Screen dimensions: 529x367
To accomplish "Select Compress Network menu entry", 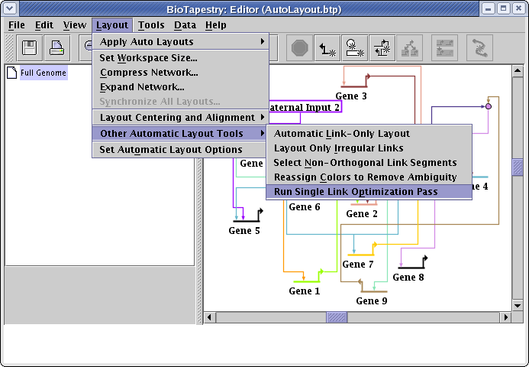I will pos(149,73).
